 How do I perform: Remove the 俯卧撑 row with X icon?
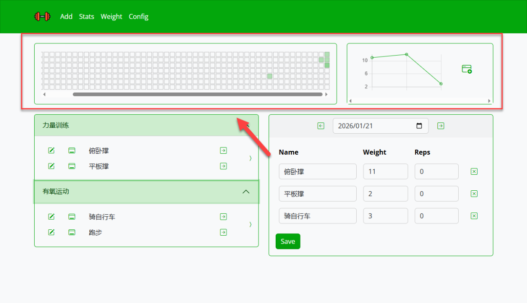(x=474, y=171)
